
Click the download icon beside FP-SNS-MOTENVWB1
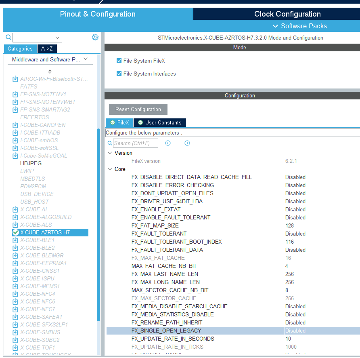click(x=15, y=102)
